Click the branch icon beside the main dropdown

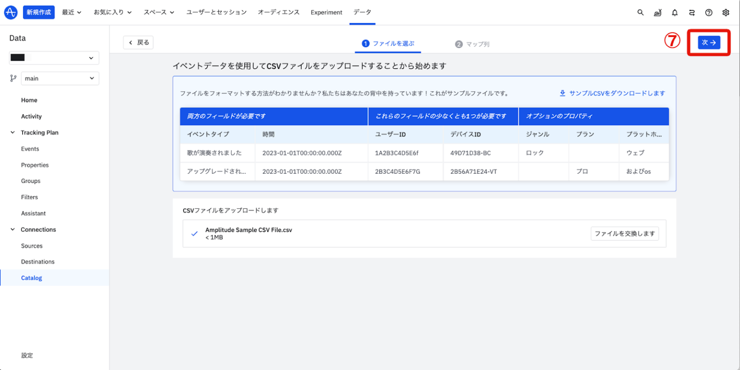coord(13,78)
